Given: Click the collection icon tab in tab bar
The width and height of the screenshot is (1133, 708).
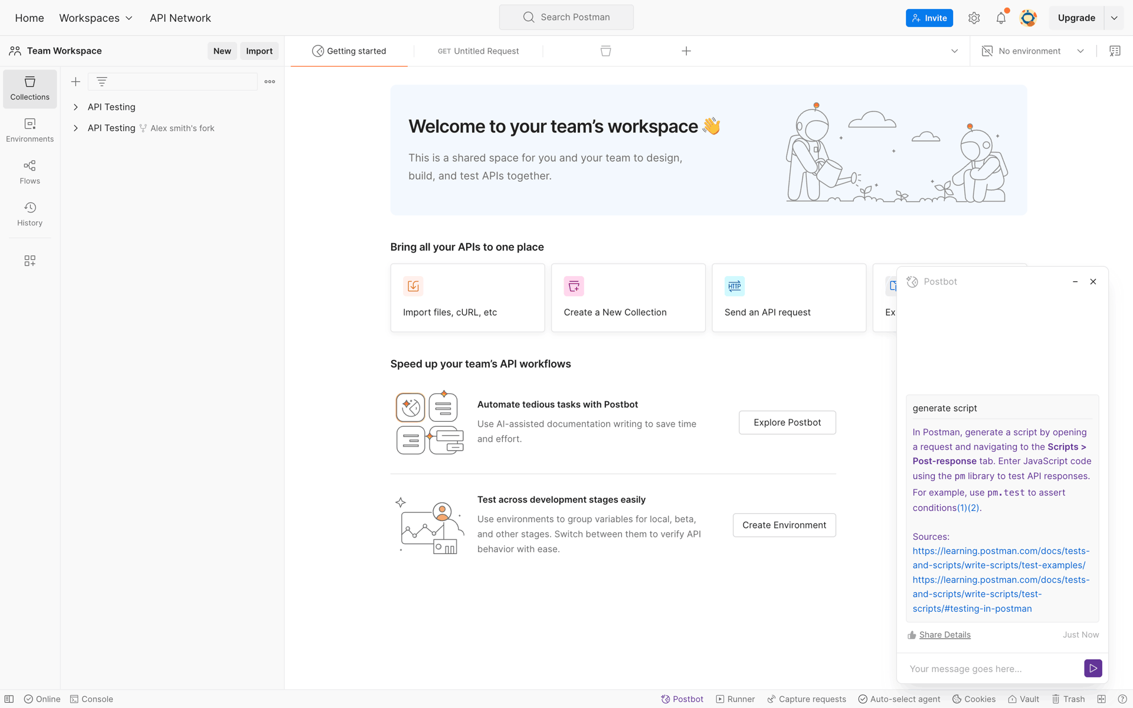Looking at the screenshot, I should (605, 51).
